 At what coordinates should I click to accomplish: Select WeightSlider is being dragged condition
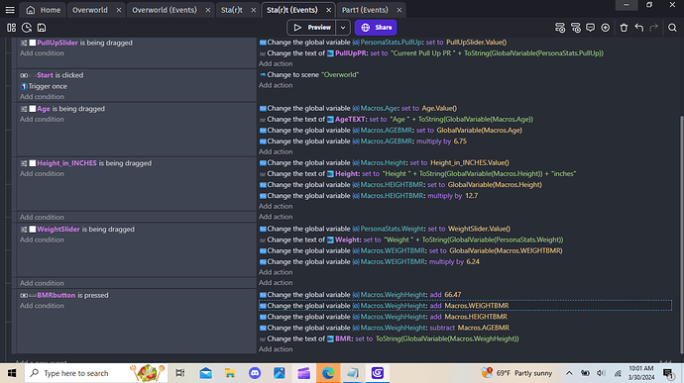[x=77, y=230]
